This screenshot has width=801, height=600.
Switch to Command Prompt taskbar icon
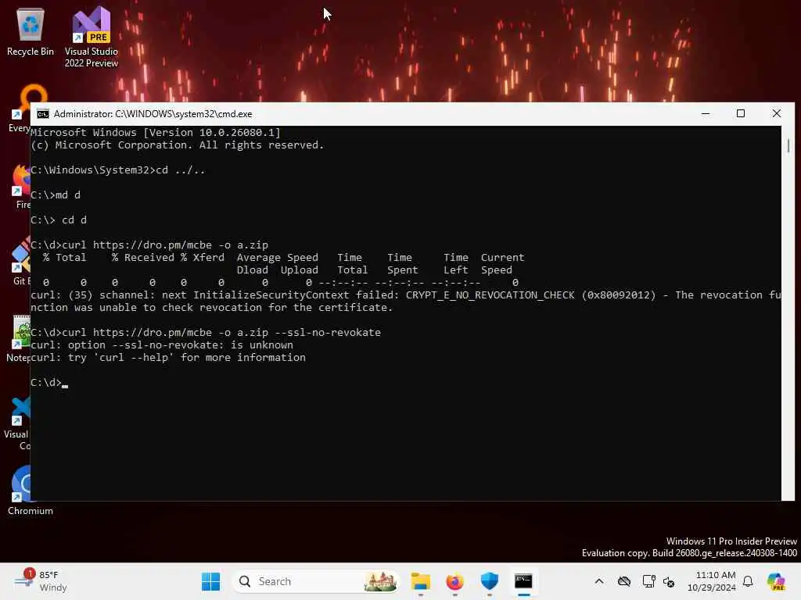[523, 581]
